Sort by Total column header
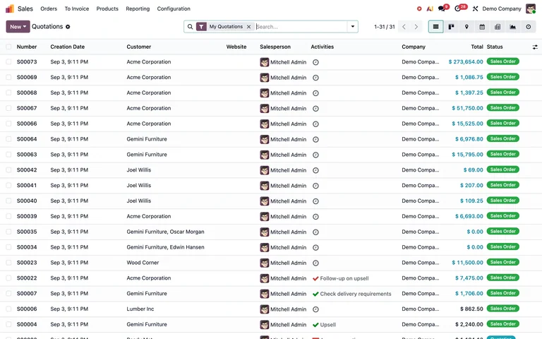Image resolution: width=542 pixels, height=339 pixels. coord(477,47)
